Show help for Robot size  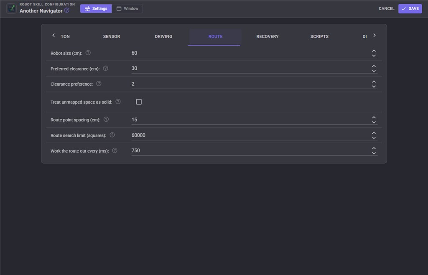click(x=88, y=53)
